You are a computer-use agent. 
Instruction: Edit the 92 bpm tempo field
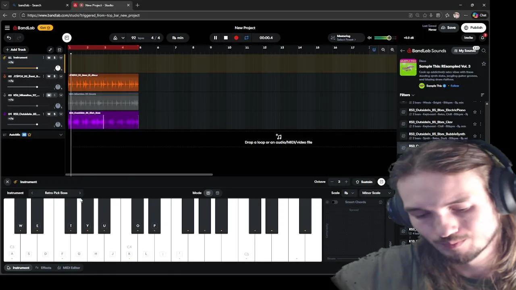(137, 38)
